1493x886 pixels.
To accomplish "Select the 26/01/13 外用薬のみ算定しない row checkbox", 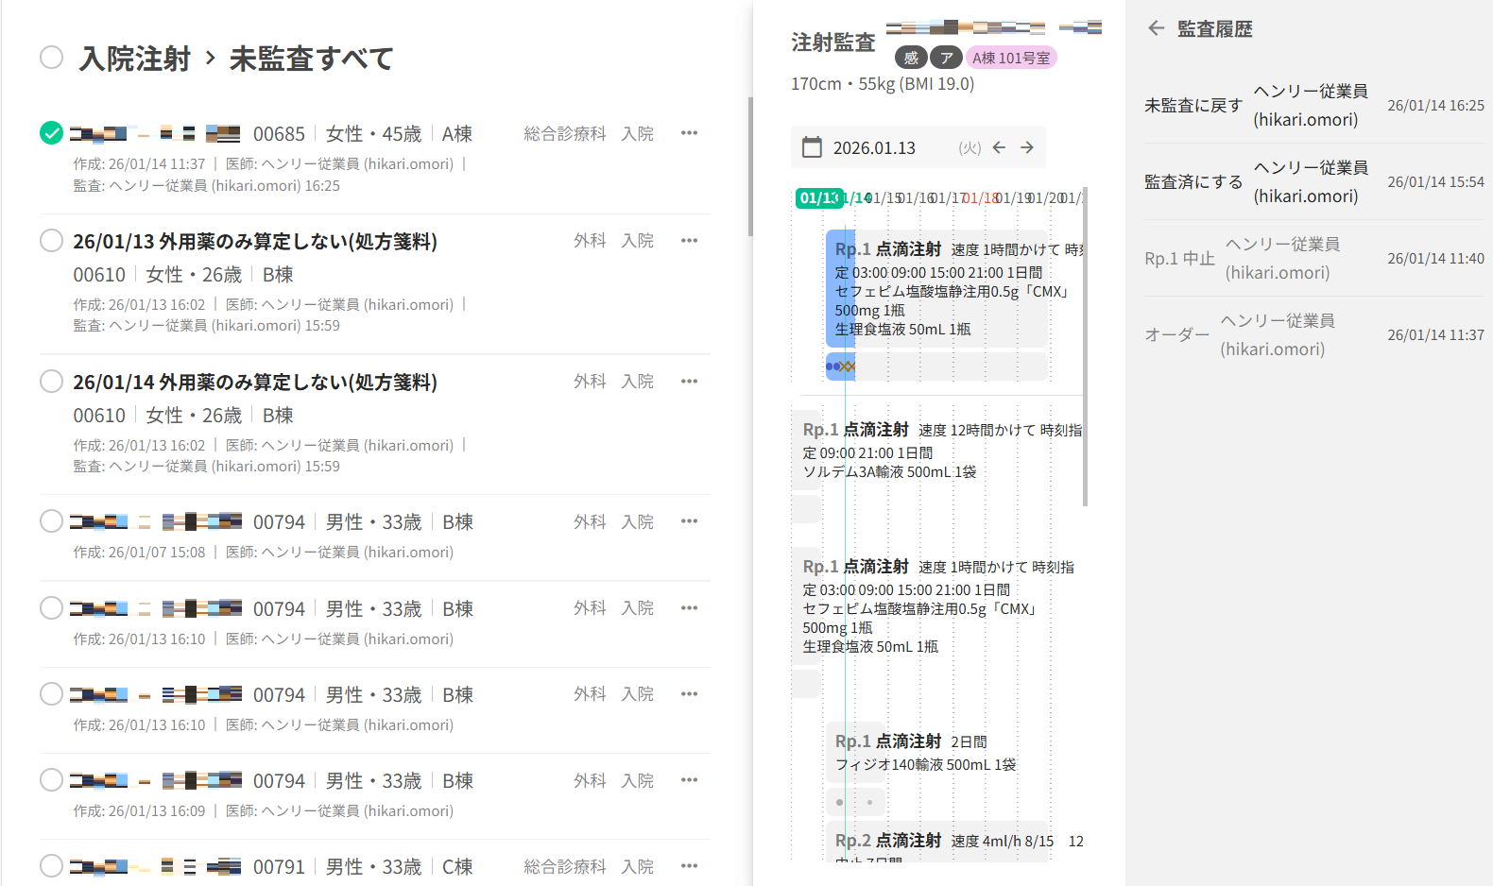I will [52, 241].
